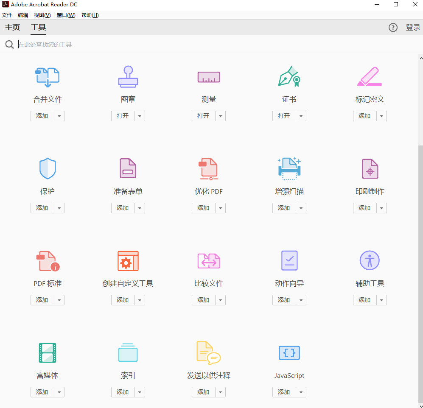Expand the dropdown arrow for 保护
Image resolution: width=423 pixels, height=408 pixels.
point(59,208)
